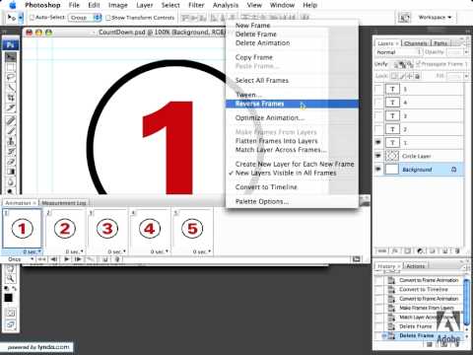Click lock all icon in Layers panel

[x=417, y=76]
